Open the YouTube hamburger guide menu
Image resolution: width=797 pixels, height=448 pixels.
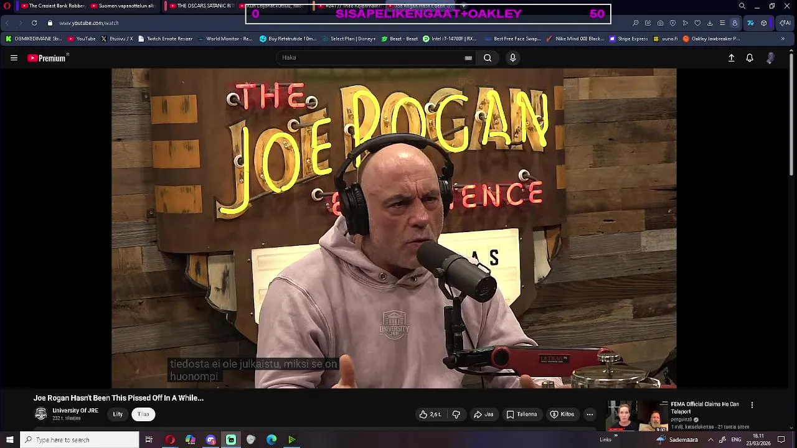pyautogui.click(x=14, y=58)
